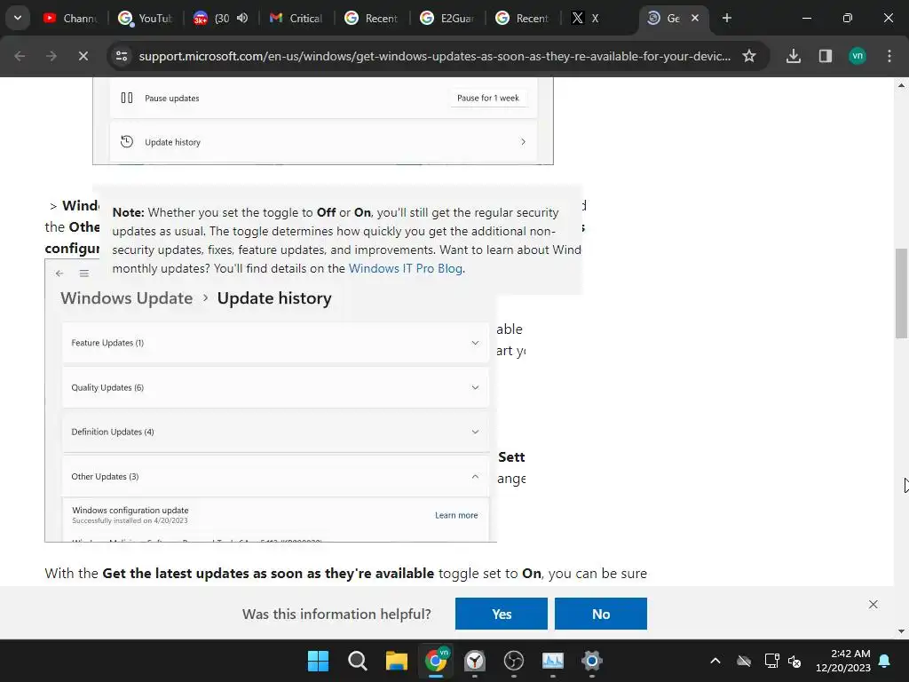Open Chrome from the taskbar
This screenshot has height=682, width=909.
[436, 661]
